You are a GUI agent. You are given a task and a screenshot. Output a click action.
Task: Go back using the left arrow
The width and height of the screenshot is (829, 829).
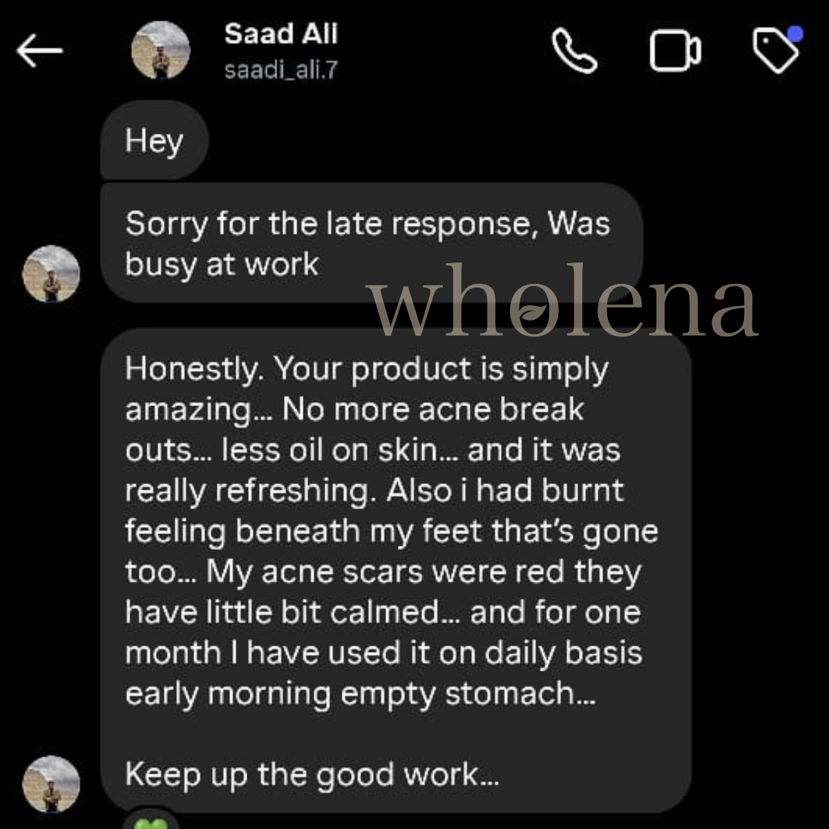point(39,50)
